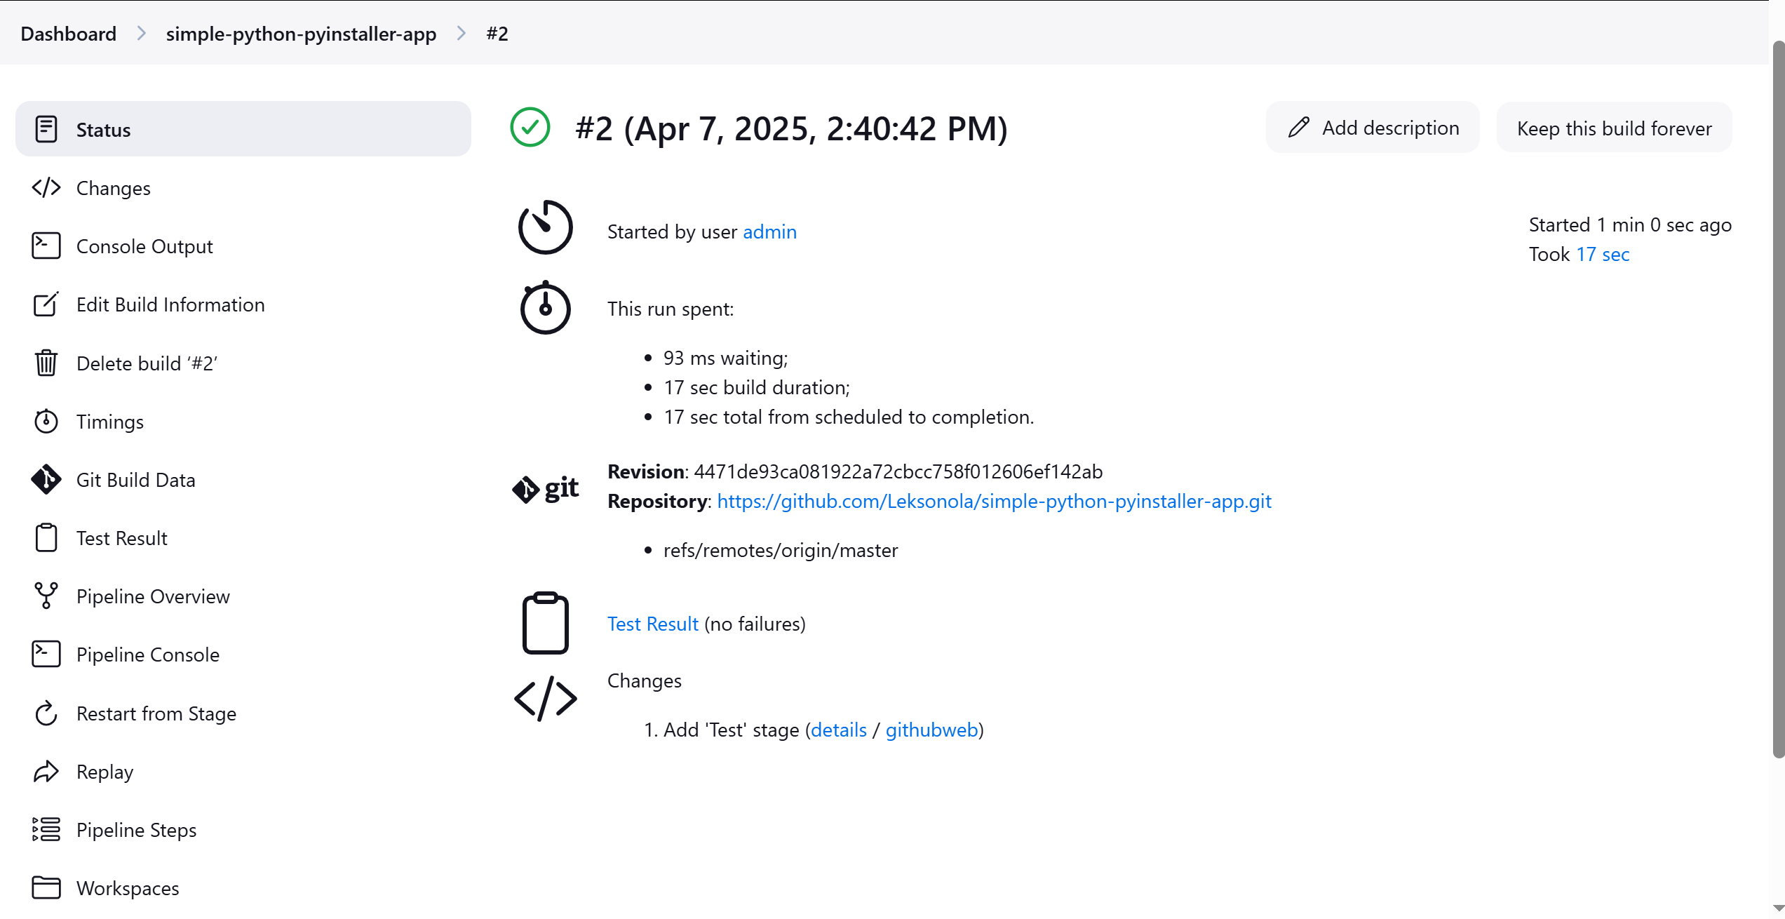
Task: Open Test Result sidebar entry
Action: coord(243,537)
